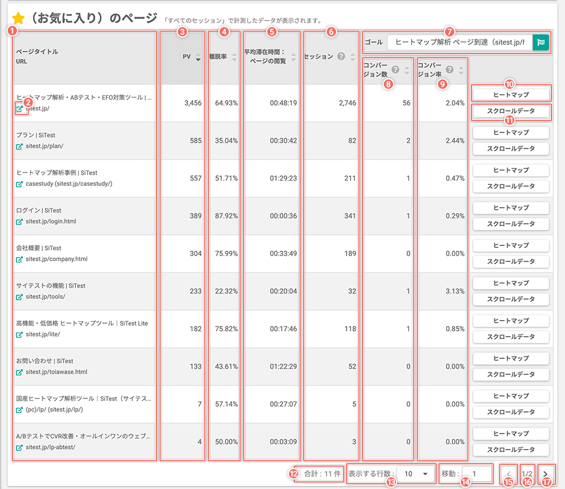Open スクロールデータ for sitest.jp/ row
Viewport: 565px width, 489px height.
[x=511, y=111]
